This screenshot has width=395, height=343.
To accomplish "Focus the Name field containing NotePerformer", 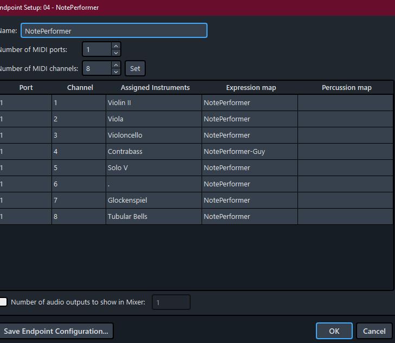I will (x=114, y=30).
